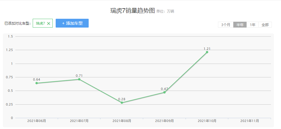Select the 1年 time range tab
281x129 pixels.
coord(252,25)
